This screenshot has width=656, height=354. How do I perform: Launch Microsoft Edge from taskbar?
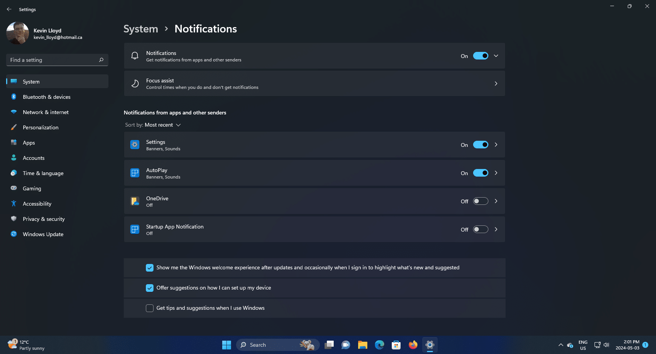click(x=380, y=345)
